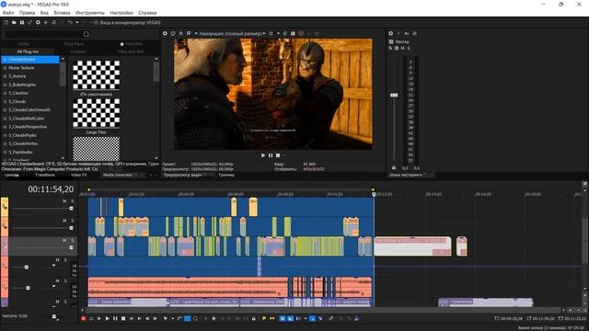The width and height of the screenshot is (589, 331).
Task: Open Master bus FX button
Action: 390,48
